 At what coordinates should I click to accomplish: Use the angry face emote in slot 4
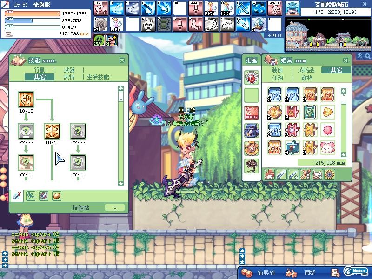point(148,24)
